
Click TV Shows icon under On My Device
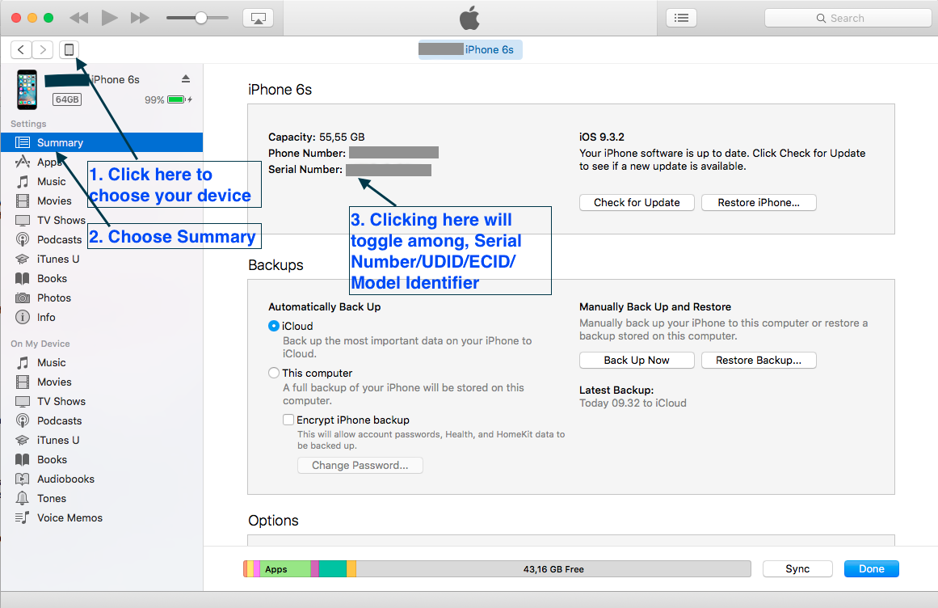pyautogui.click(x=22, y=402)
